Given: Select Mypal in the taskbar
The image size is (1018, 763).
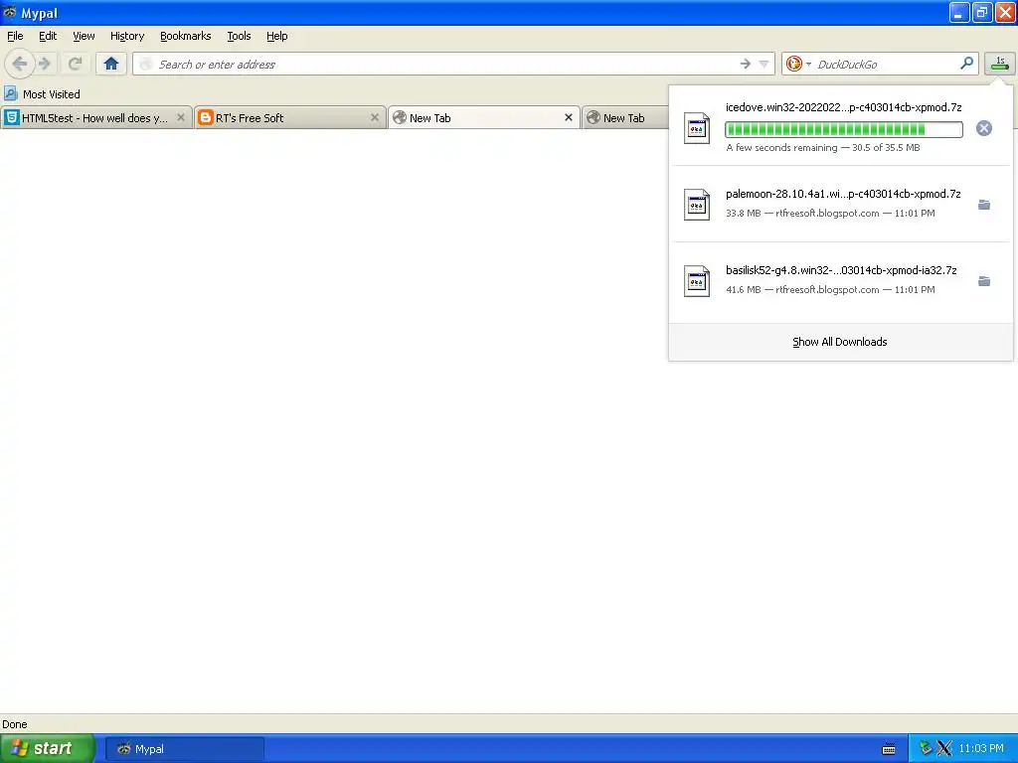Looking at the screenshot, I should pyautogui.click(x=184, y=749).
